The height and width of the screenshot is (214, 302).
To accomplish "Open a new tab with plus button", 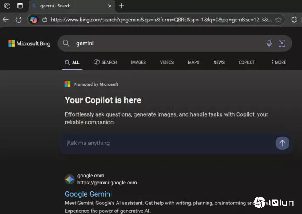I will (x=121, y=6).
